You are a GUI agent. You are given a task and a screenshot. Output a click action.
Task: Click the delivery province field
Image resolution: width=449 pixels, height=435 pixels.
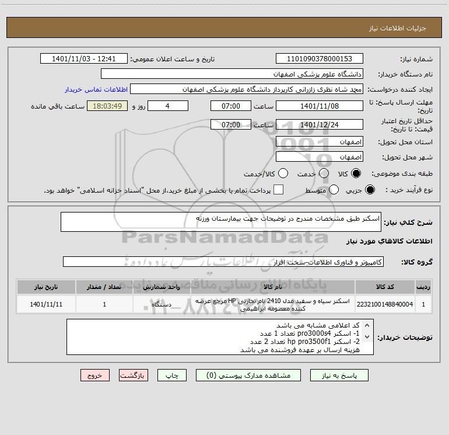pyautogui.click(x=320, y=142)
